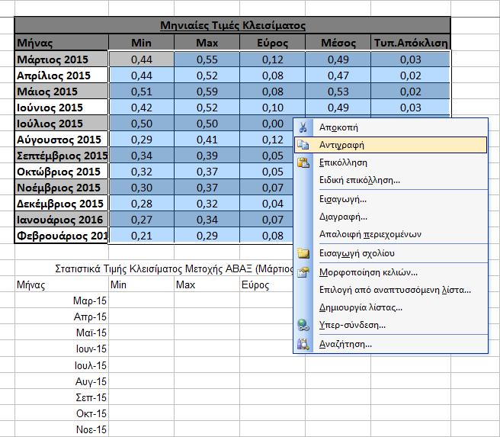
Task: Choose Αποκοπή from the context menu
Action: tap(390, 127)
